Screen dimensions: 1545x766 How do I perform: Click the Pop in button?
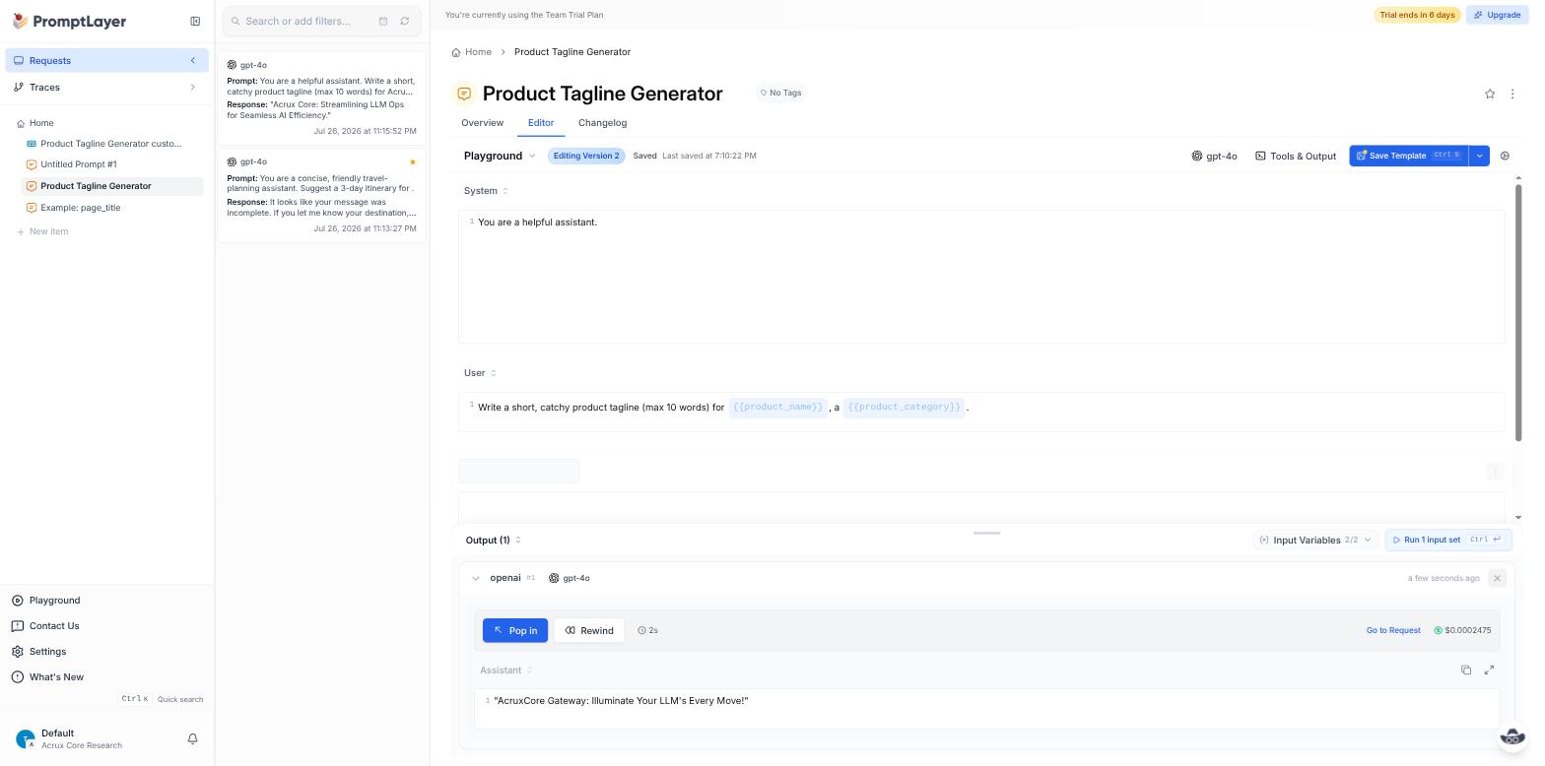(514, 630)
